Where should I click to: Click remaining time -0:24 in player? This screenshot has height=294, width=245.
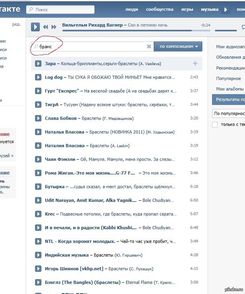206,25
